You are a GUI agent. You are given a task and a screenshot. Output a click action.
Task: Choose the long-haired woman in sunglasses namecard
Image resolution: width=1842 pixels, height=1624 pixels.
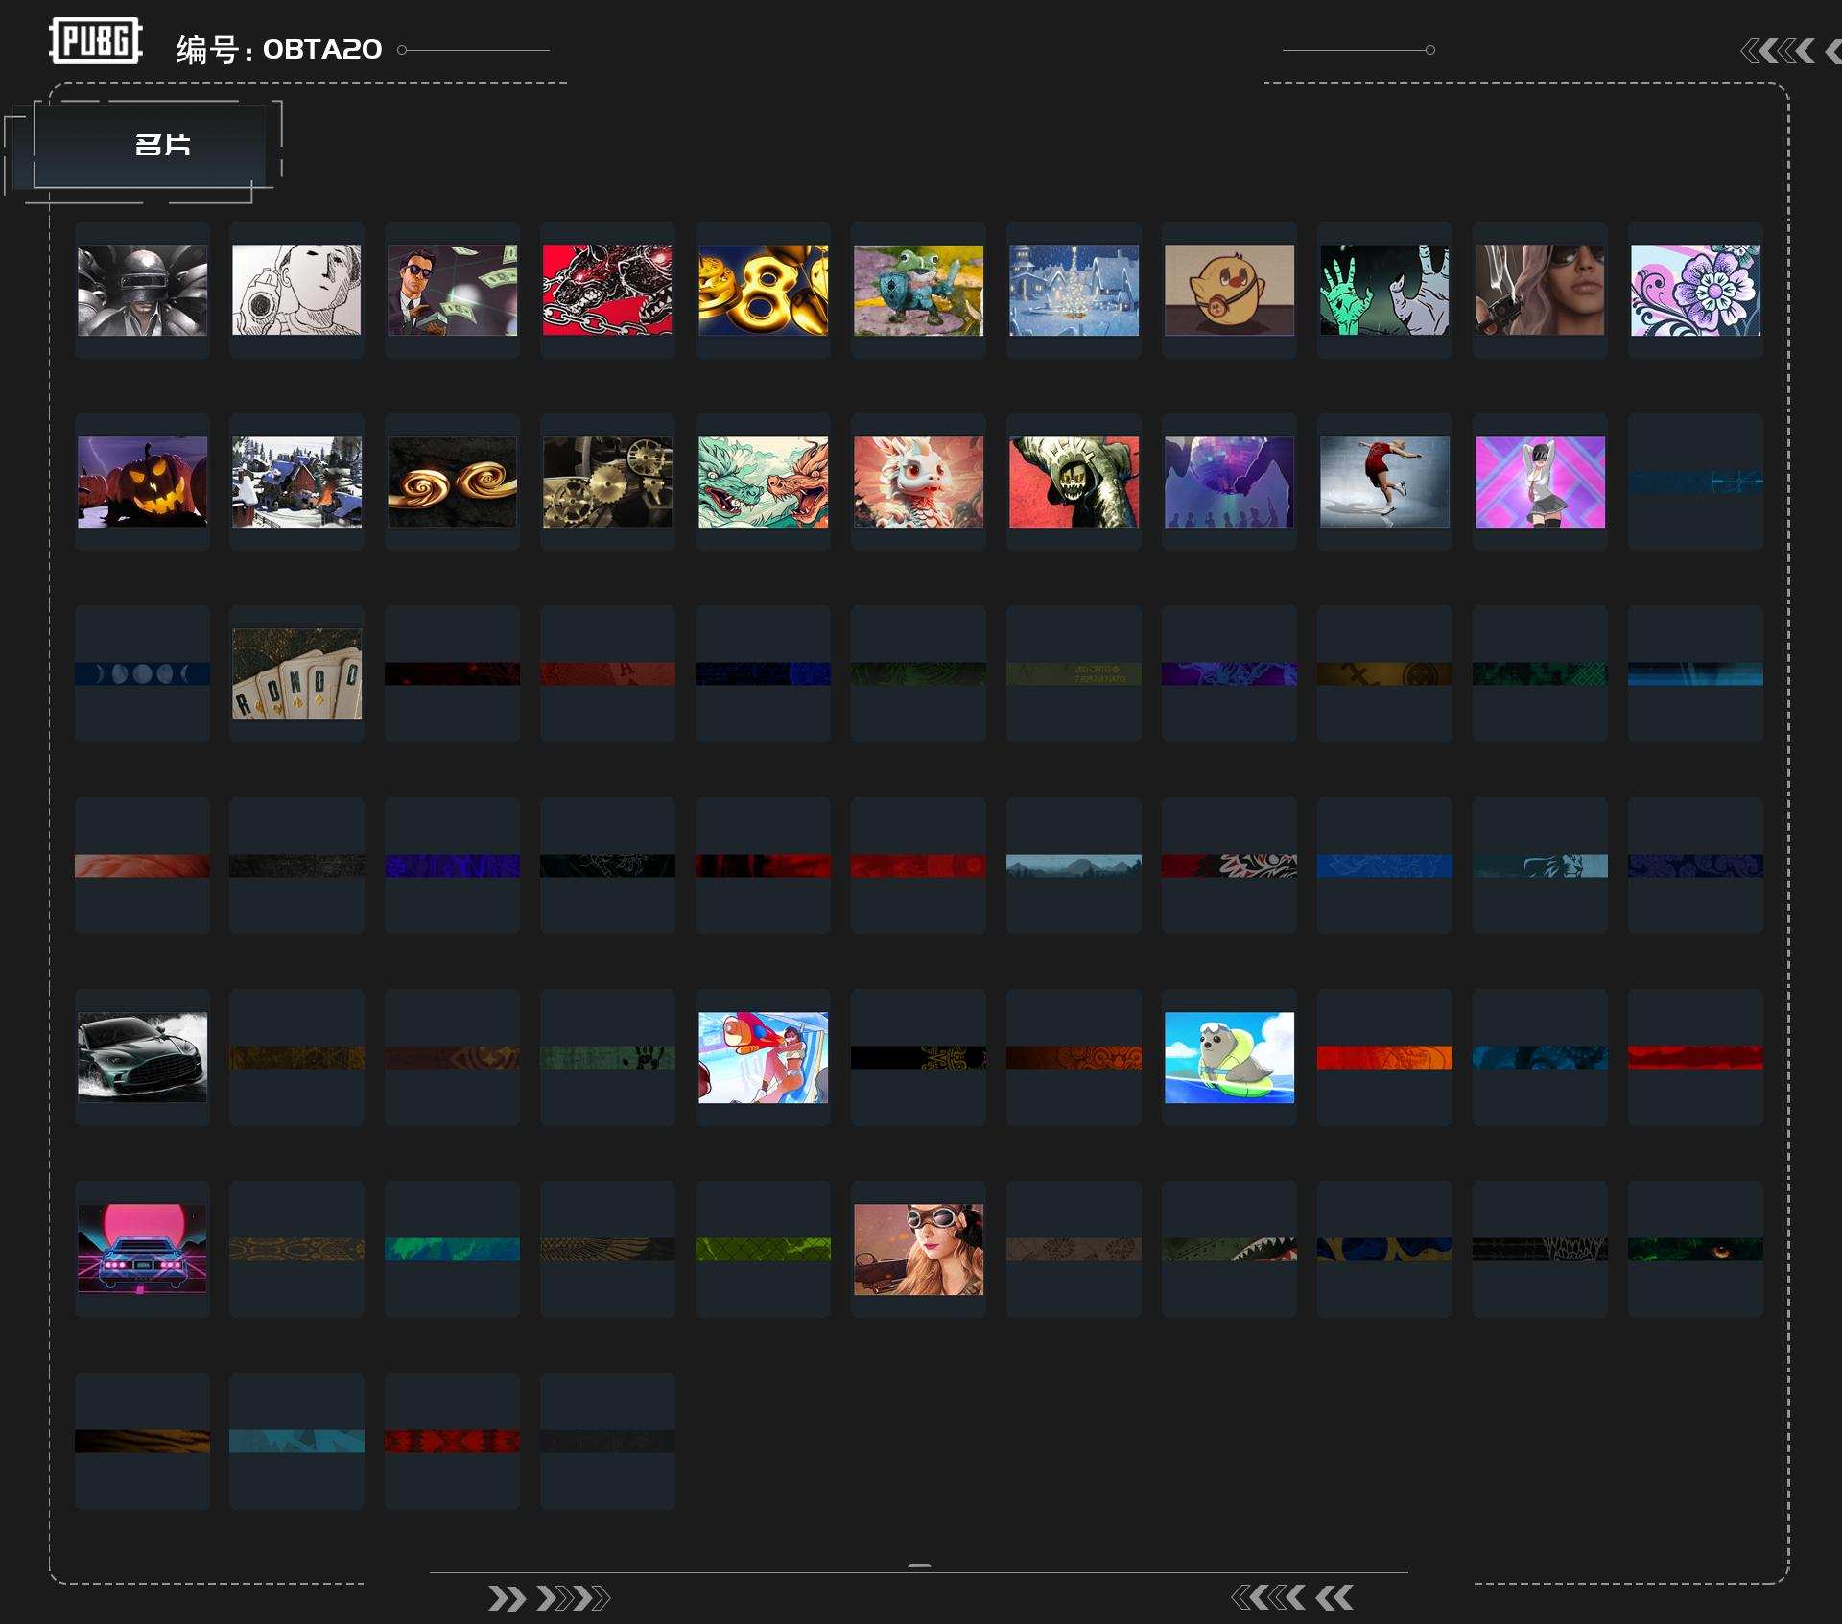(1540, 290)
